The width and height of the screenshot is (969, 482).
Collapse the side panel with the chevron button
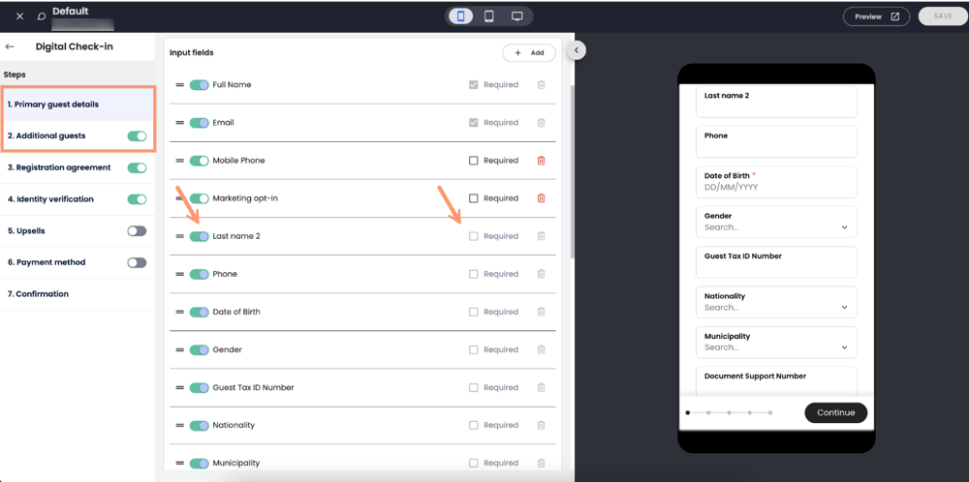click(x=577, y=50)
